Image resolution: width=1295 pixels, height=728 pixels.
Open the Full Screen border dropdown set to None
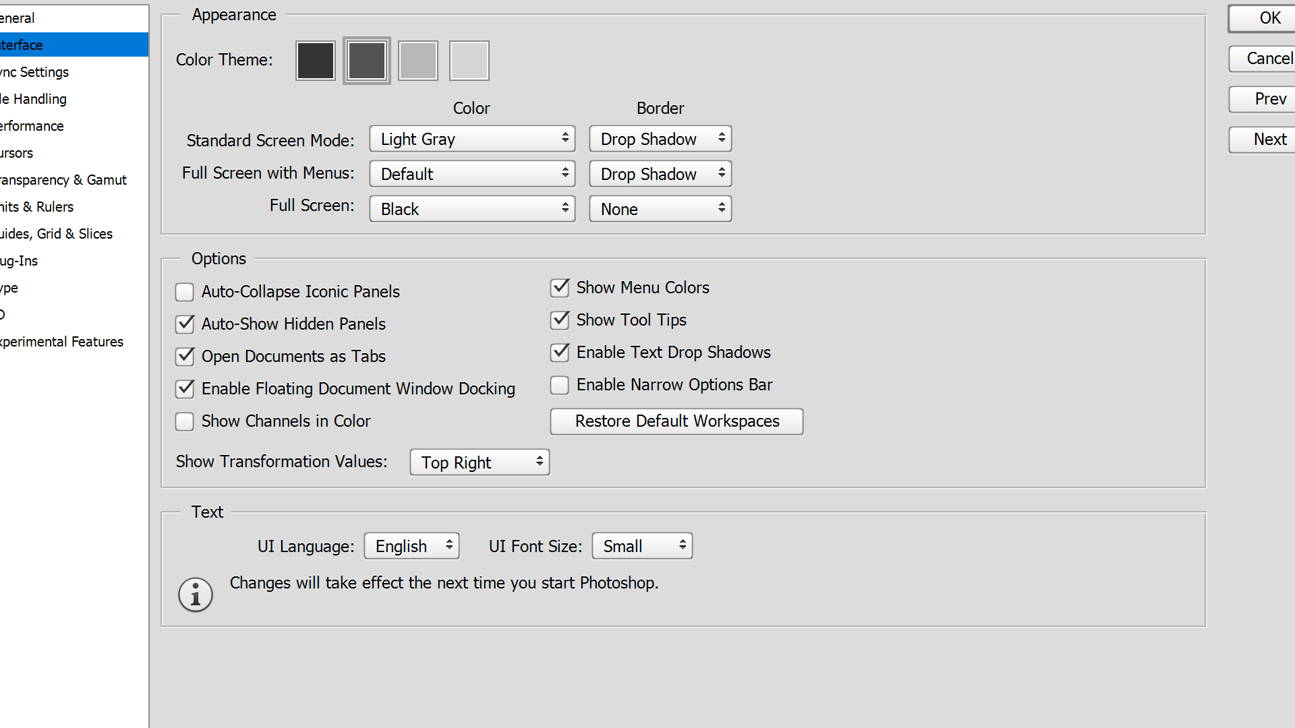pyautogui.click(x=660, y=208)
